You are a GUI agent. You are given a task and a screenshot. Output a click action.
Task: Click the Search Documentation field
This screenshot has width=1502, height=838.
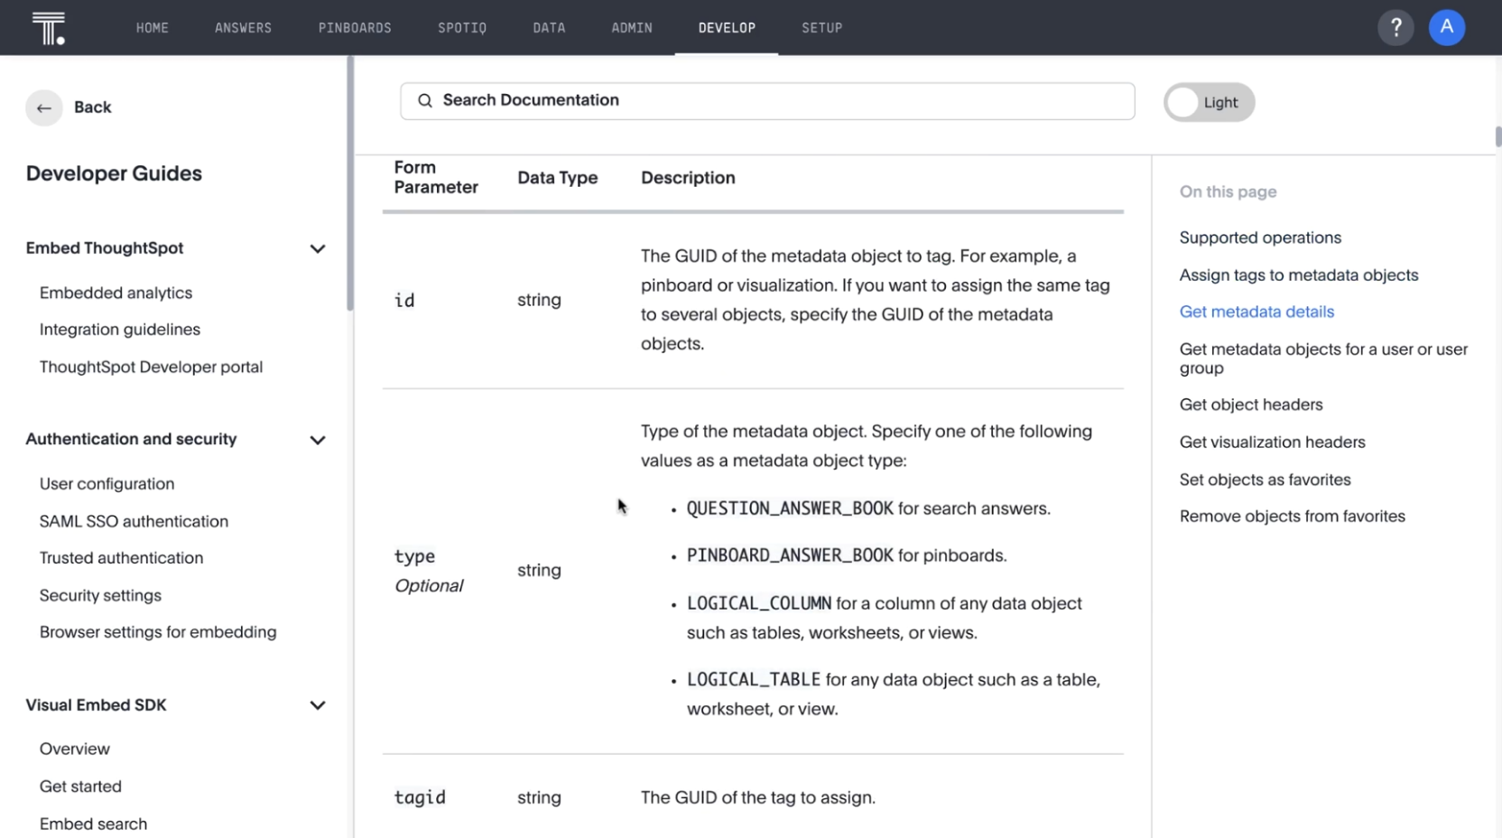[767, 101]
